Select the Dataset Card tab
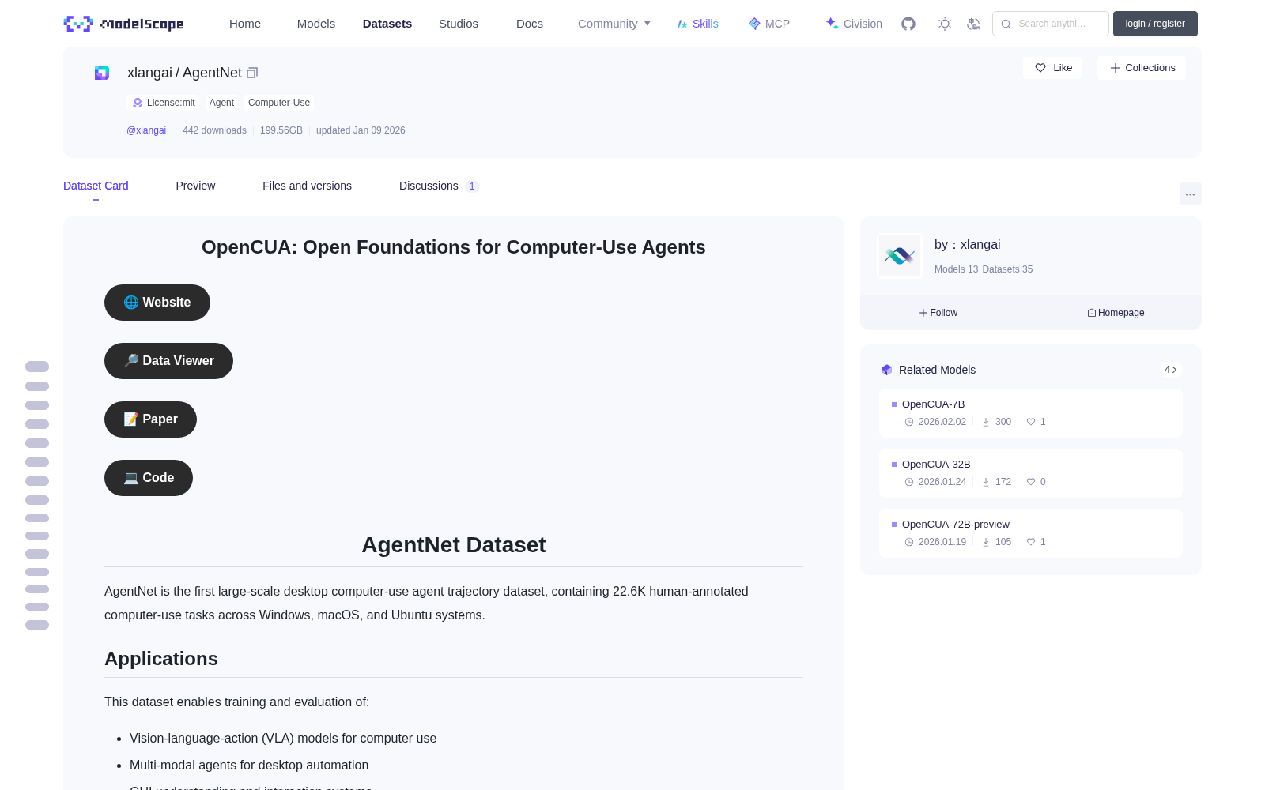Screen dimensions: 1265x790 (96, 186)
